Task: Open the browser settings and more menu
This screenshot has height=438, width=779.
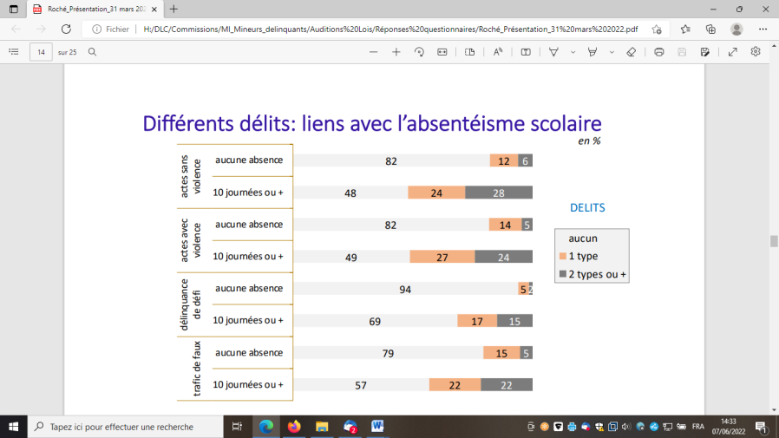Action: tap(763, 29)
